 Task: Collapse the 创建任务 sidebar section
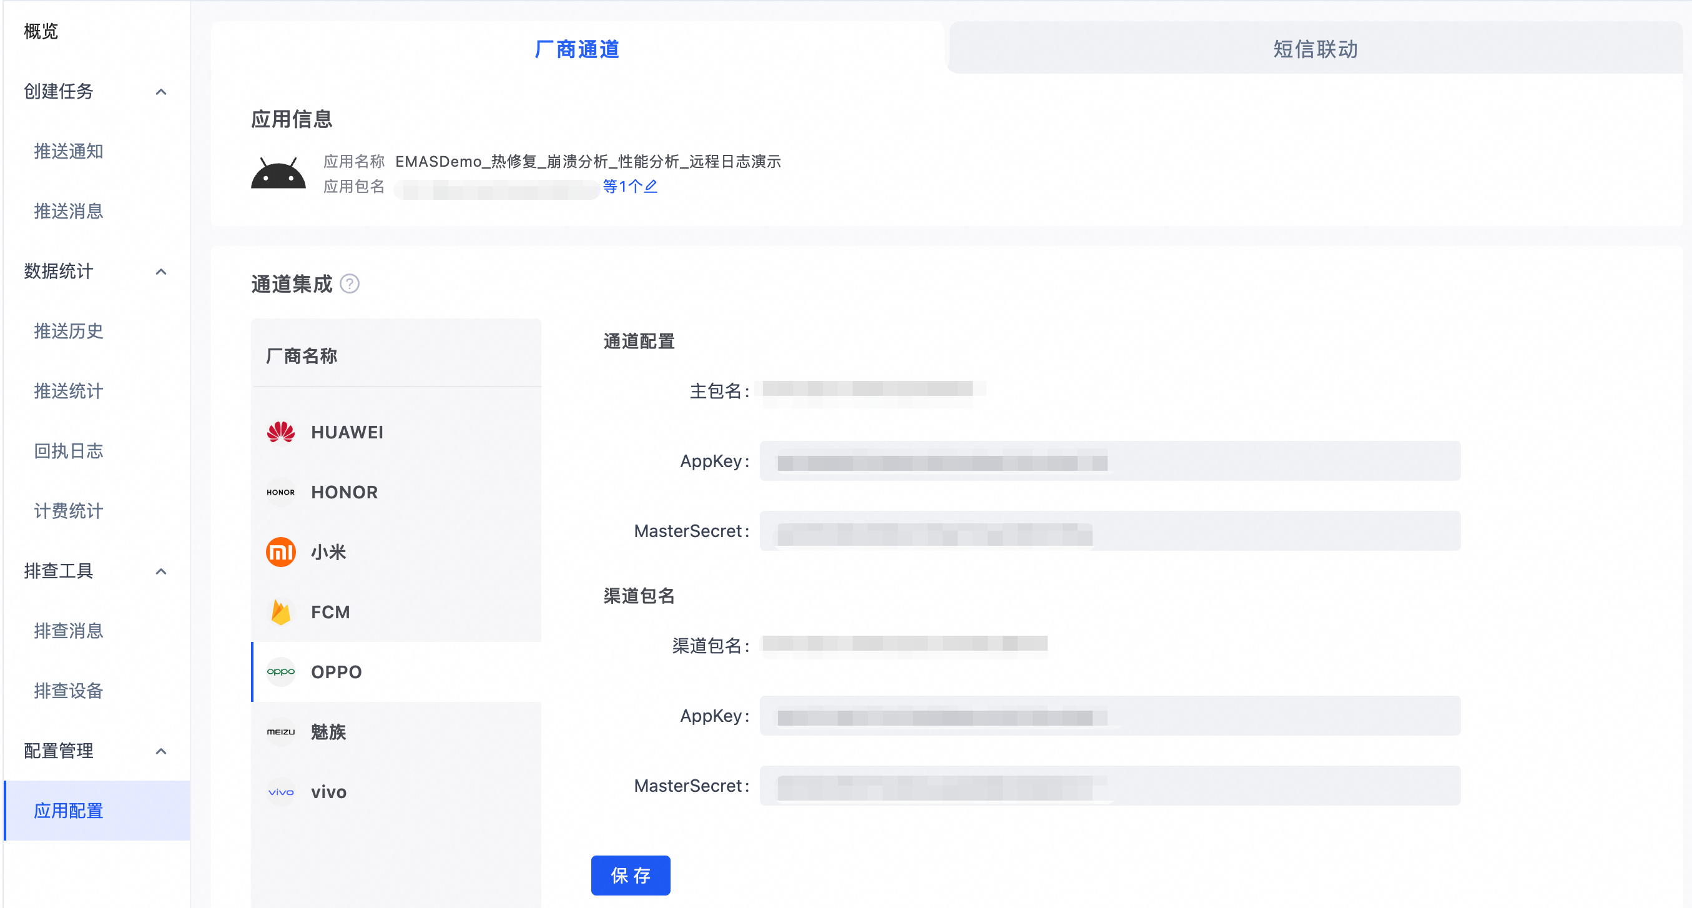pyautogui.click(x=161, y=91)
